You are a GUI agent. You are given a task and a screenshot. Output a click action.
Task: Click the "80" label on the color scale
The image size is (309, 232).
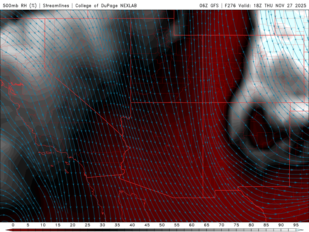pyautogui.click(x=251, y=225)
